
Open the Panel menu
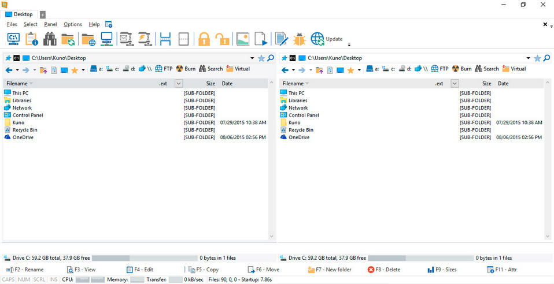click(x=50, y=24)
